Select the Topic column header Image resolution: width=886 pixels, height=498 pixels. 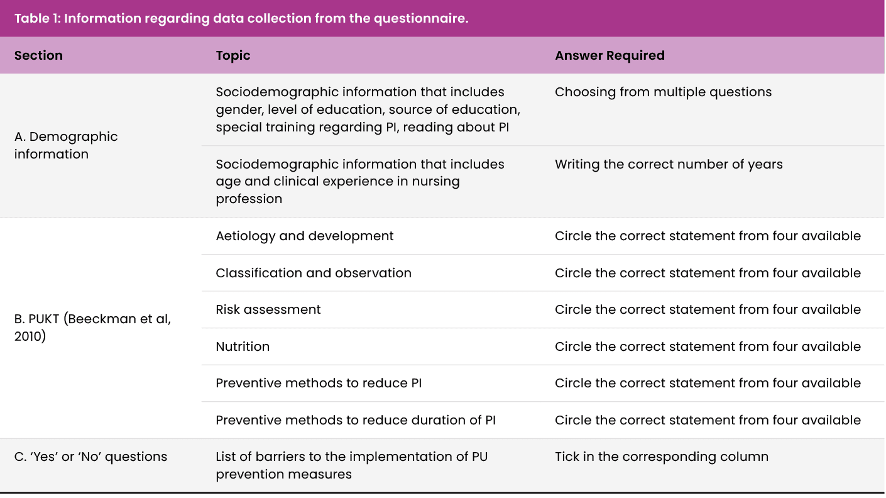[233, 55]
